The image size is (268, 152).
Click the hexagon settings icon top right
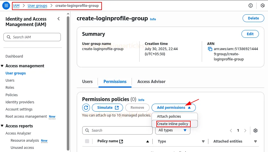point(263,5)
